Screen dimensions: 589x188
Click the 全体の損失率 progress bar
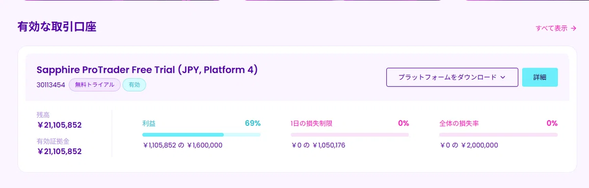coord(498,134)
